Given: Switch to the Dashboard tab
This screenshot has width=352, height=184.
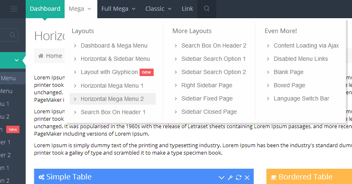Looking at the screenshot, I should [45, 9].
